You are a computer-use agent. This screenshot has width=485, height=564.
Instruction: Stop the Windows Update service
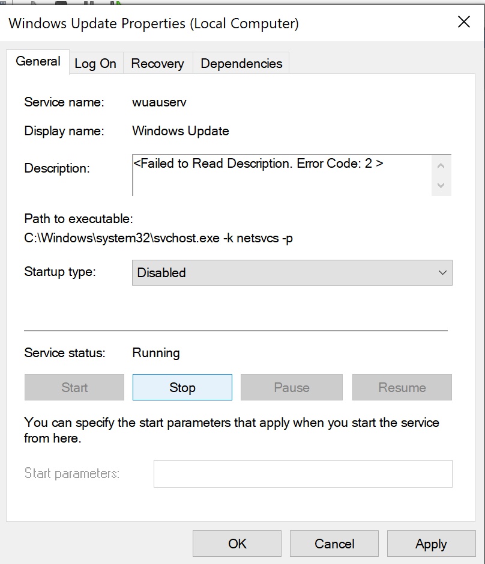tap(182, 387)
